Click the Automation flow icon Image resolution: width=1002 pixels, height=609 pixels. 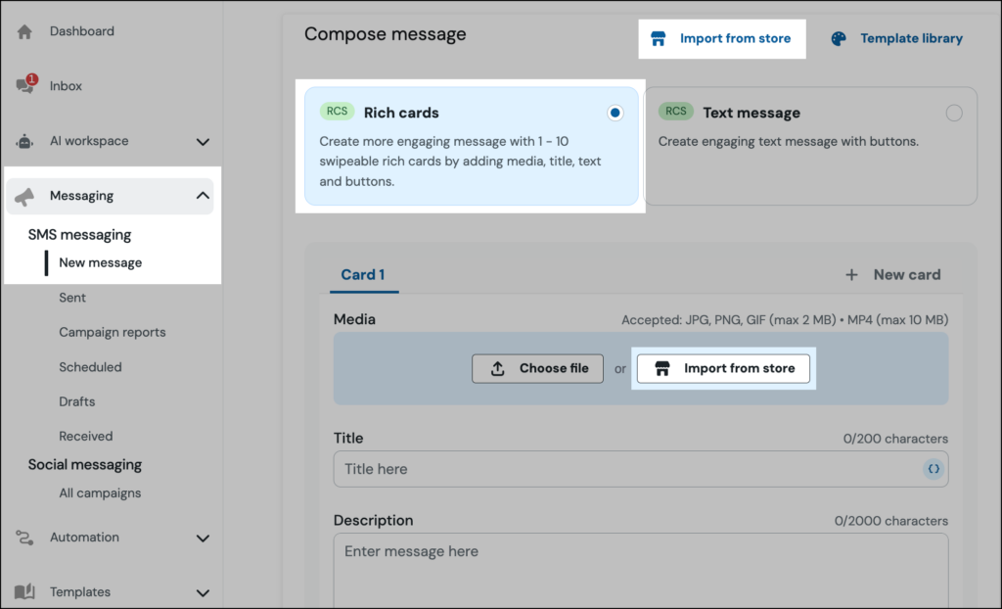(x=25, y=538)
